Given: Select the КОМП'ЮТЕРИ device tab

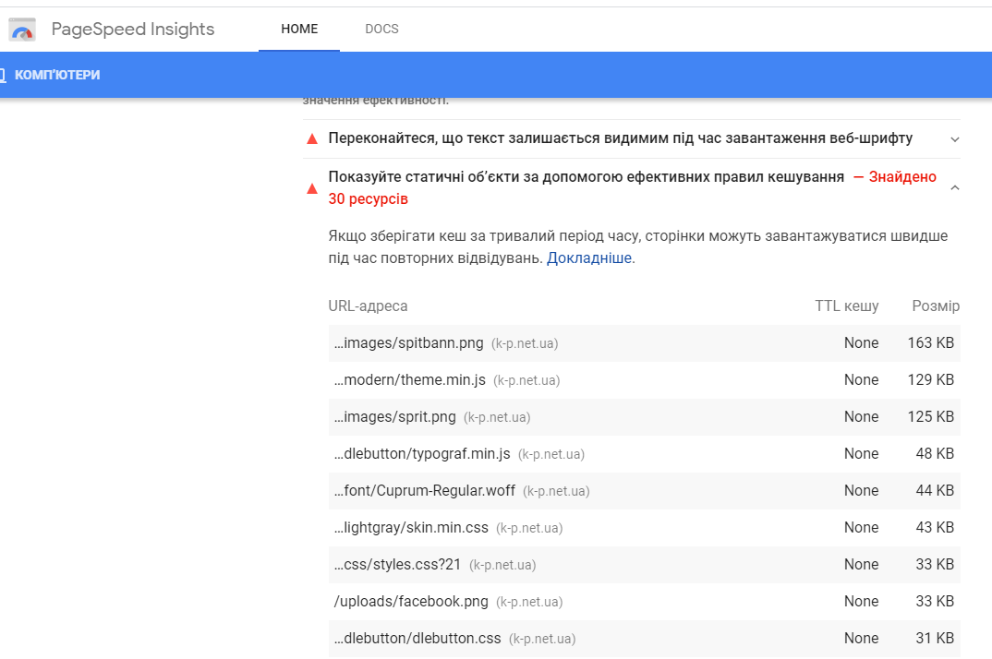Looking at the screenshot, I should coord(57,75).
